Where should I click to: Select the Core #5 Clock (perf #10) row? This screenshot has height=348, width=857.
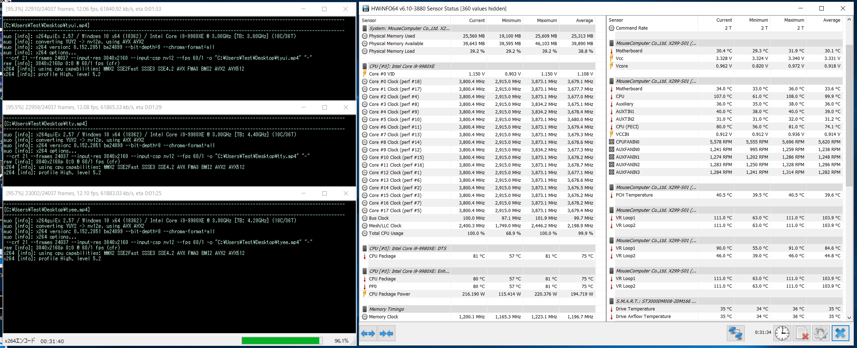point(478,120)
